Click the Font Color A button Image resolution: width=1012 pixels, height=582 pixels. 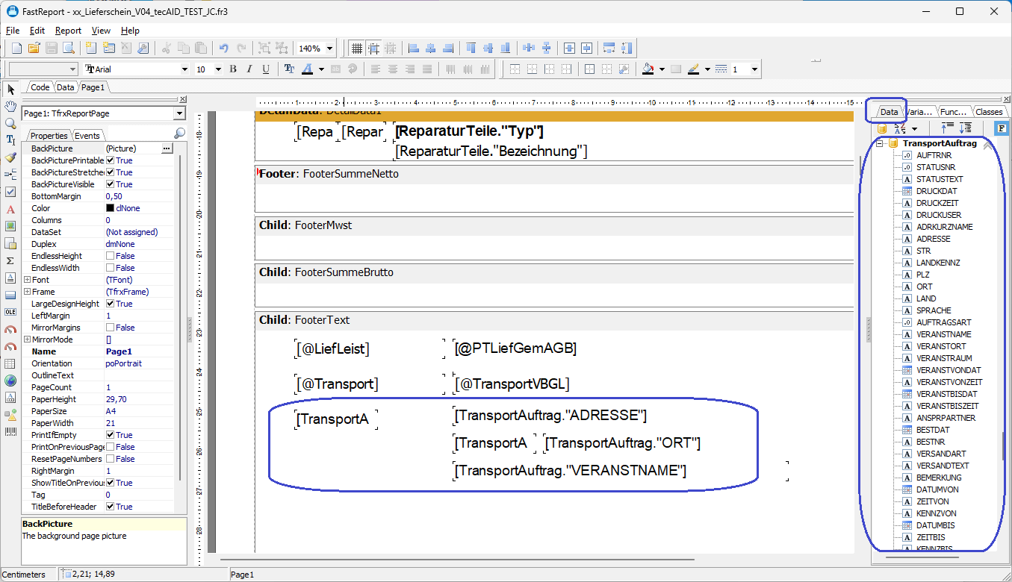(x=307, y=69)
